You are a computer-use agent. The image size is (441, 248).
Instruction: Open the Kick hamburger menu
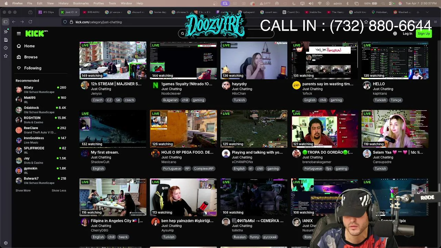(19, 33)
